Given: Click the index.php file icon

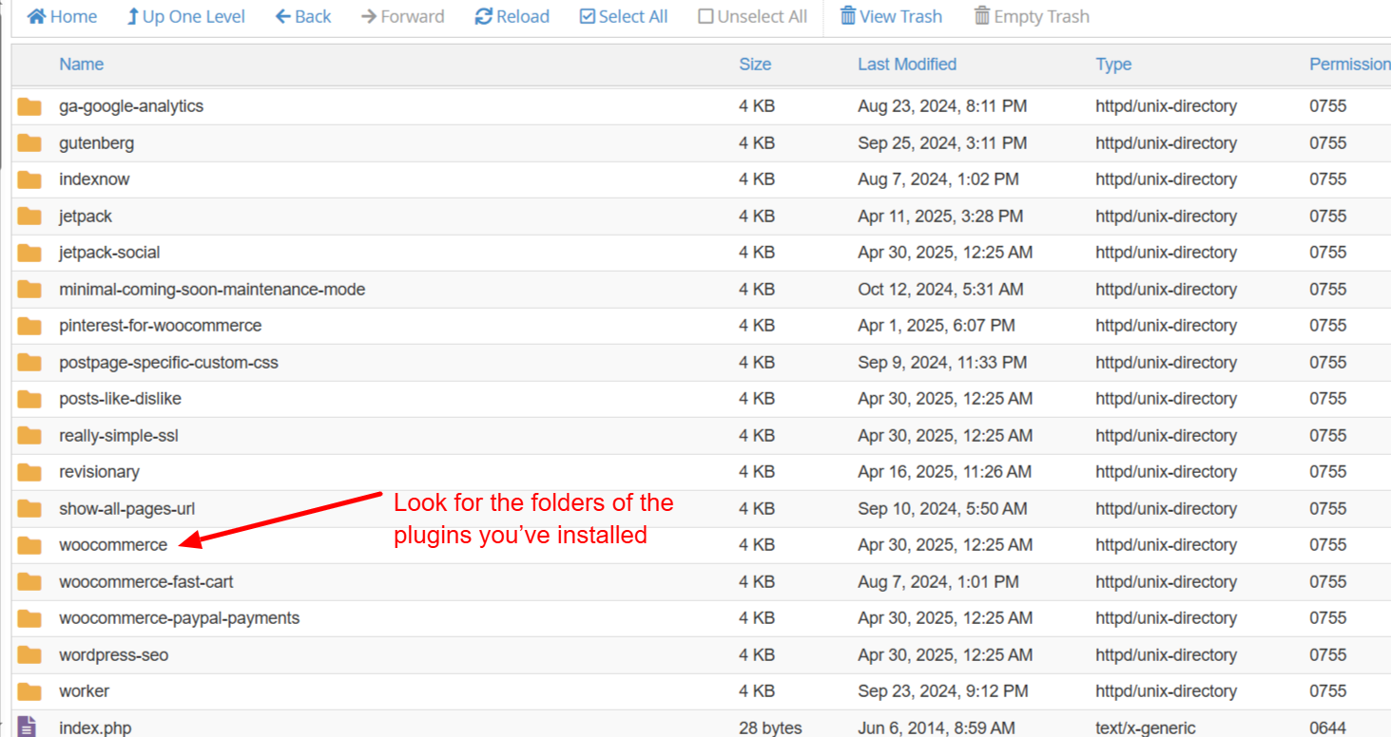Looking at the screenshot, I should (x=28, y=728).
